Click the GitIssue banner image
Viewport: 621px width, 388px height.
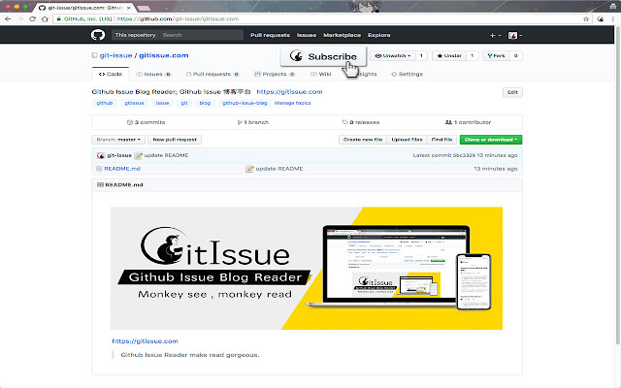click(307, 268)
